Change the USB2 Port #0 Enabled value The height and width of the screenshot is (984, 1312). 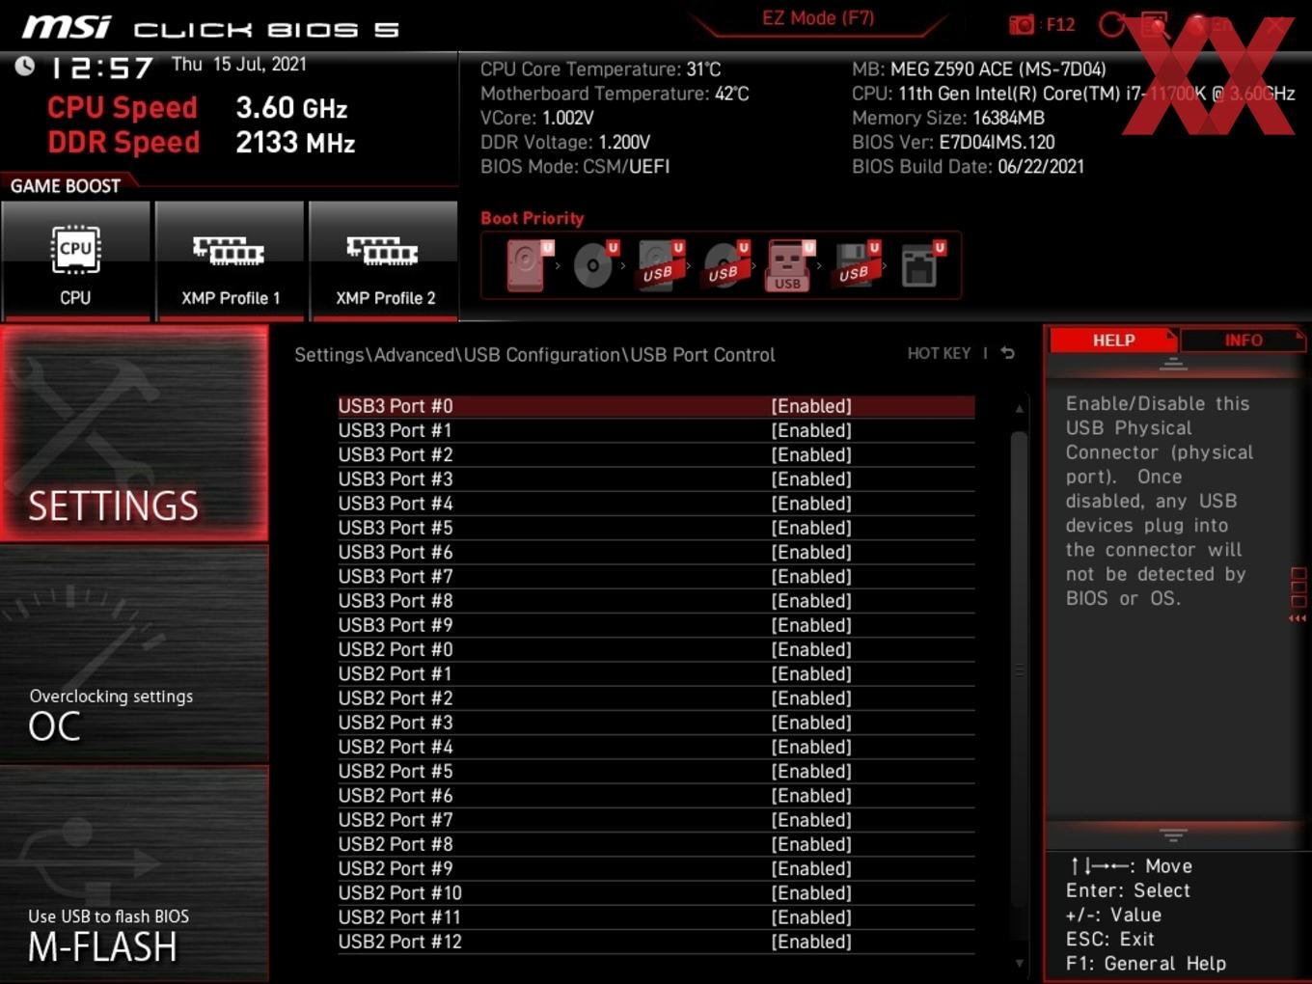click(x=811, y=649)
